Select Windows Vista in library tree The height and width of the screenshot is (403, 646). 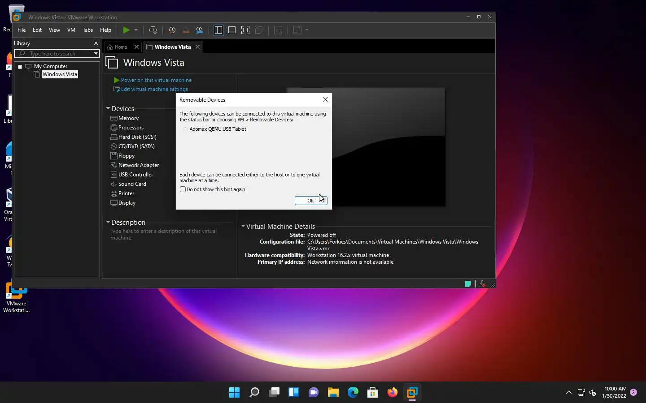[x=60, y=74]
